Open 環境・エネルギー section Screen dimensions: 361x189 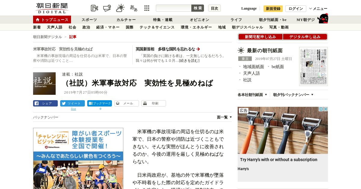(196, 27)
